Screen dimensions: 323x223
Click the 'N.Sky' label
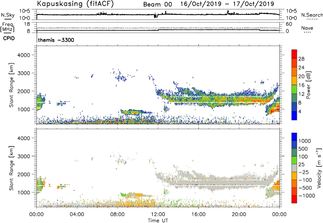(8, 15)
